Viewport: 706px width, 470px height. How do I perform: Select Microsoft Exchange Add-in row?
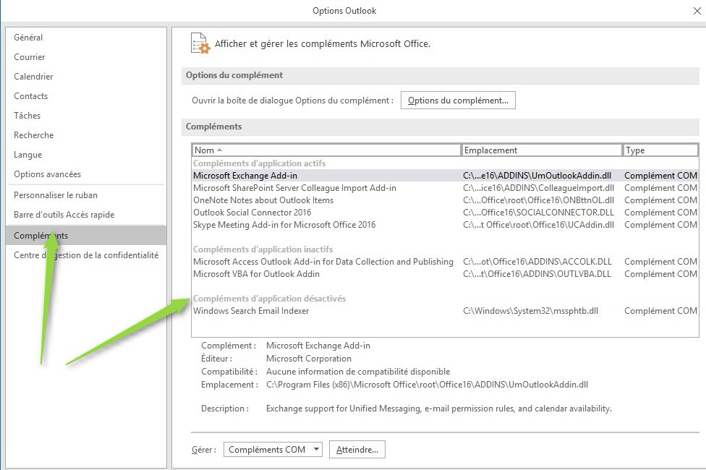[445, 176]
